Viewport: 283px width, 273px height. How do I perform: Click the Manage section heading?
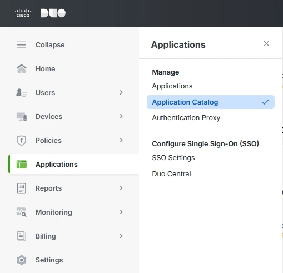(x=166, y=72)
